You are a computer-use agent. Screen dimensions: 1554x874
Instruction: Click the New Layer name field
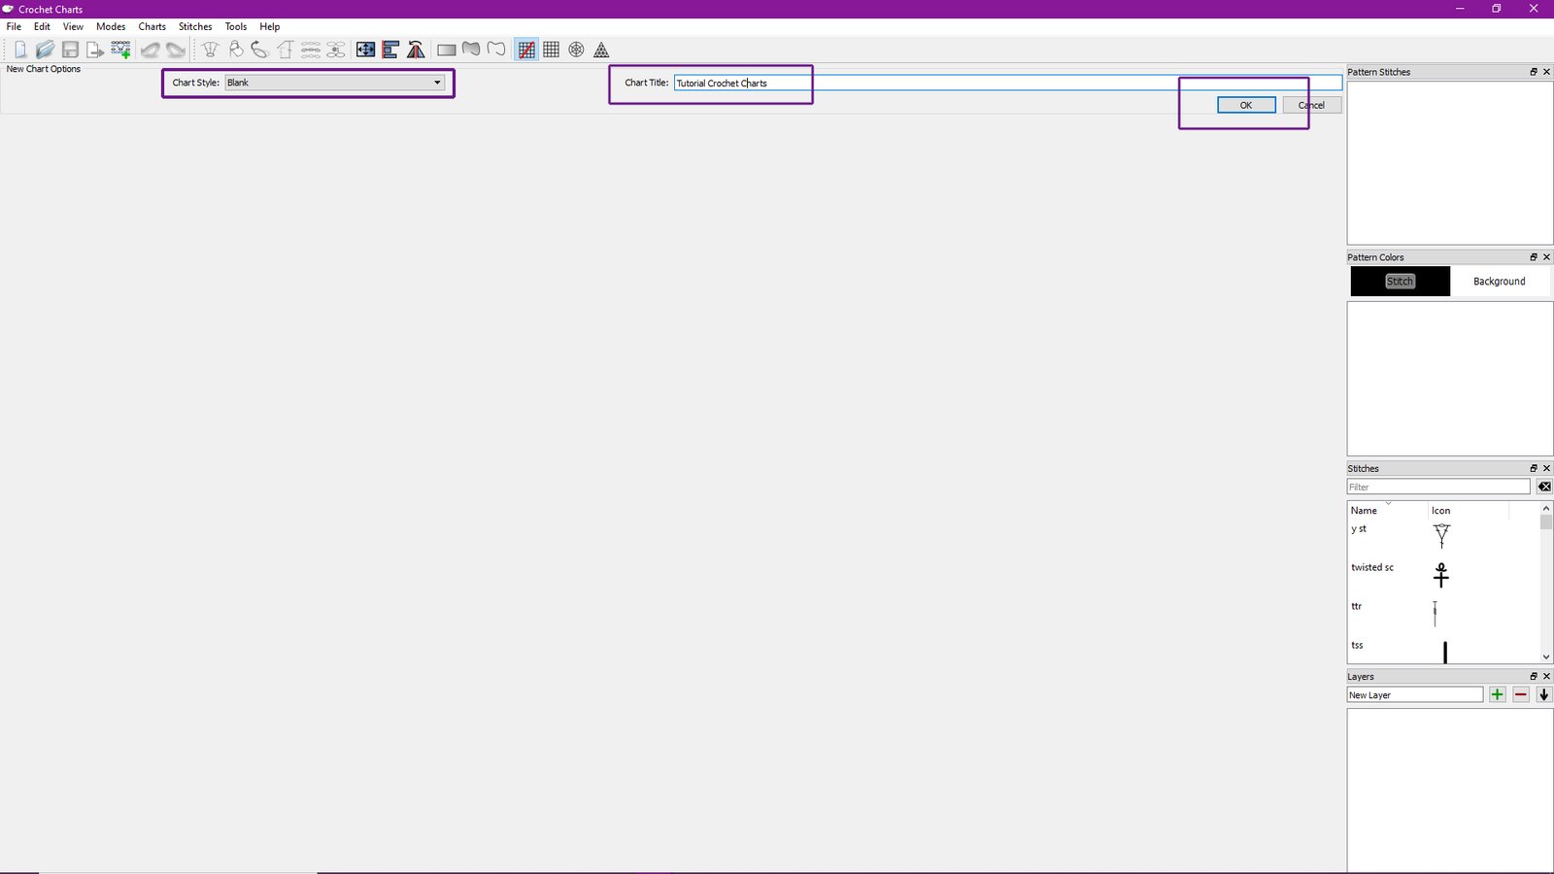point(1415,694)
